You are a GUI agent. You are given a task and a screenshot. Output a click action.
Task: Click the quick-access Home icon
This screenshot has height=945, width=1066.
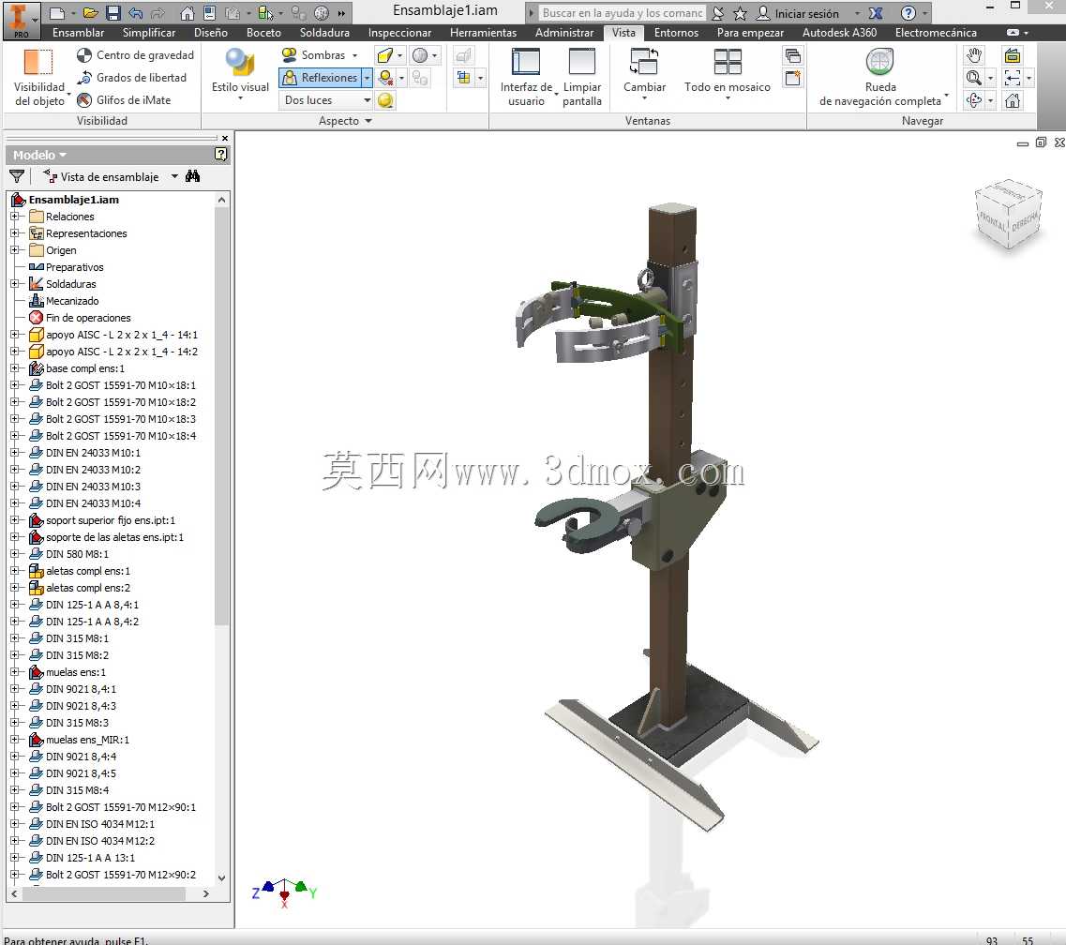pos(187,13)
